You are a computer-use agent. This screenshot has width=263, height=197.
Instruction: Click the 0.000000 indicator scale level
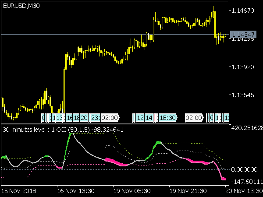pos(245,169)
